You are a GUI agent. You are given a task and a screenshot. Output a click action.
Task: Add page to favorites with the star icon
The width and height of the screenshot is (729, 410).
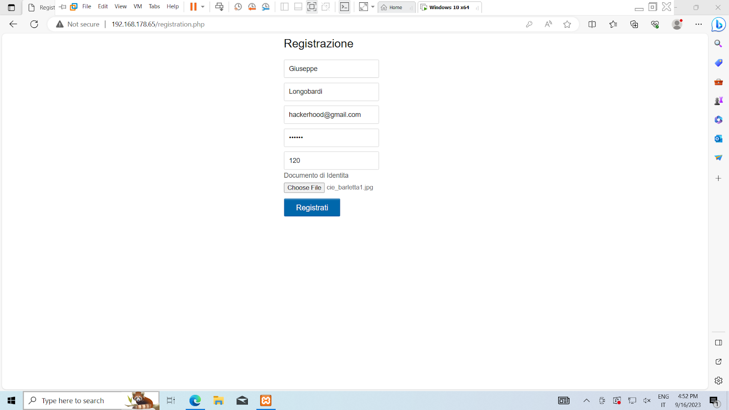point(567,24)
